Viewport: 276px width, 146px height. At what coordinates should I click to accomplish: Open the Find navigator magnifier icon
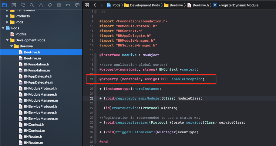click(x=32, y=5)
